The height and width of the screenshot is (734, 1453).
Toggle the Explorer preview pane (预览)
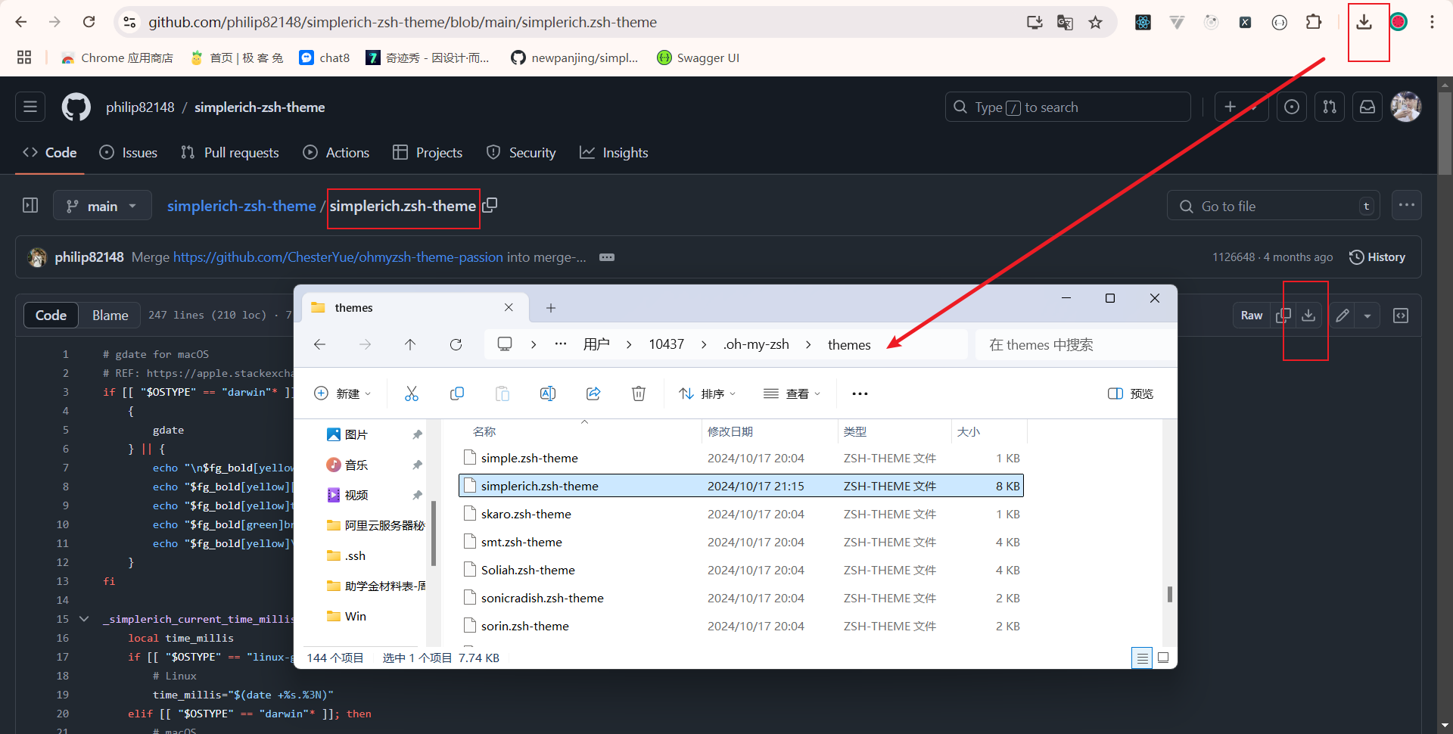1131,393
